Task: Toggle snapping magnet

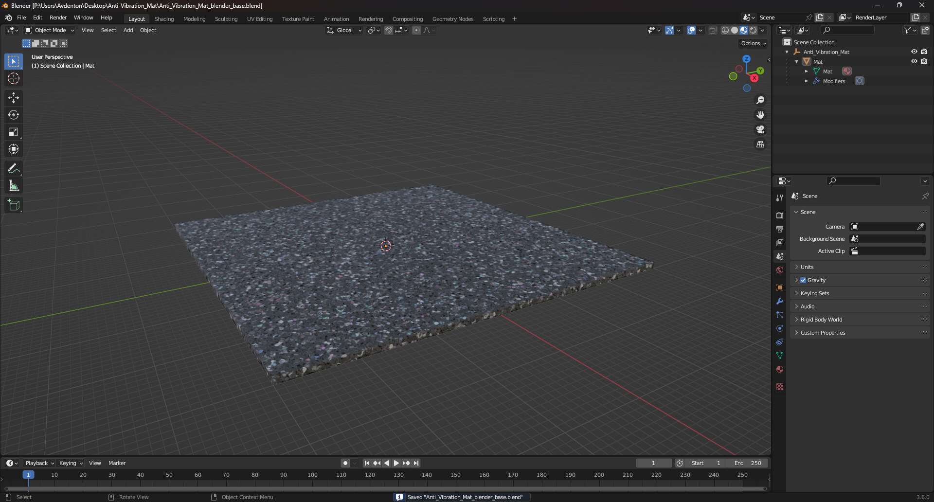Action: [389, 30]
